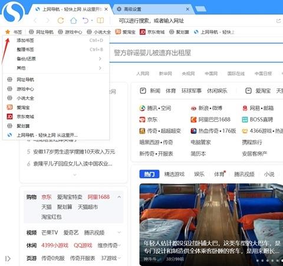283x266 pixels.
Task: Open the 京东 joystick icon link
Action: [x=149, y=119]
